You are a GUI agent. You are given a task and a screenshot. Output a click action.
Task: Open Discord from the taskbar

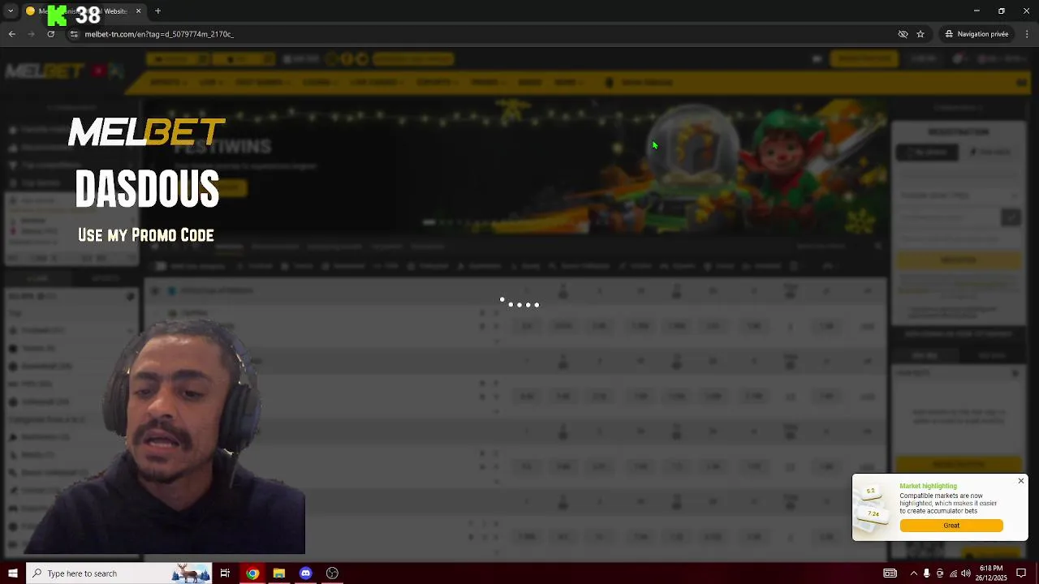coord(305,573)
